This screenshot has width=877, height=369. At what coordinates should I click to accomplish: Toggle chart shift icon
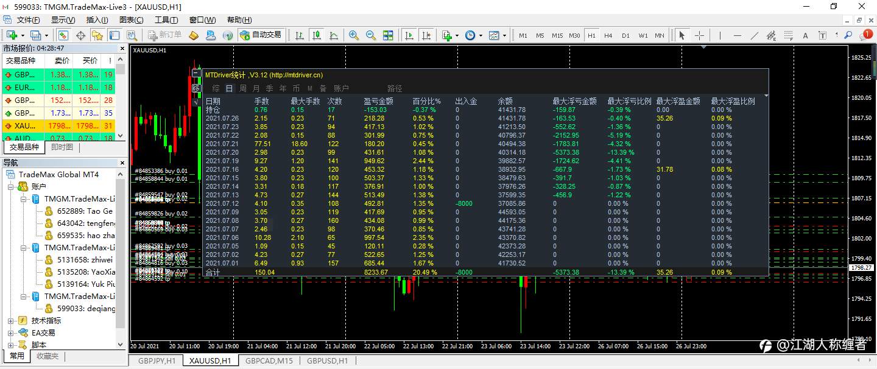pyautogui.click(x=426, y=35)
